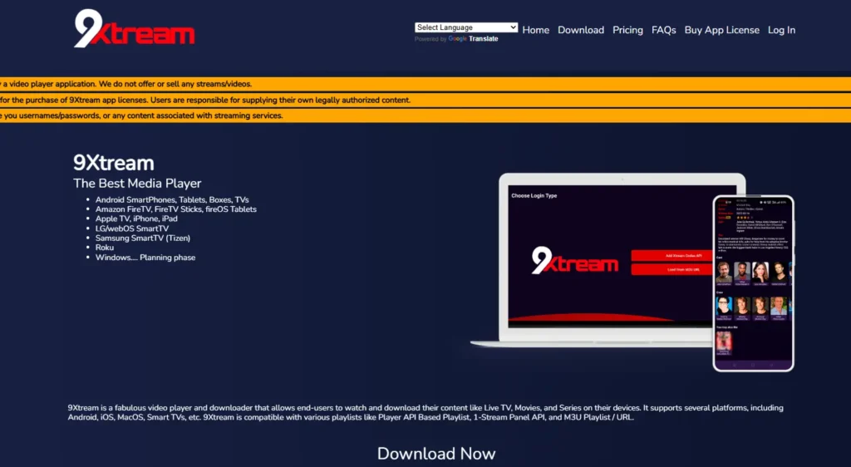The height and width of the screenshot is (467, 851).
Task: Navigate to the FAQs page
Action: (x=663, y=30)
